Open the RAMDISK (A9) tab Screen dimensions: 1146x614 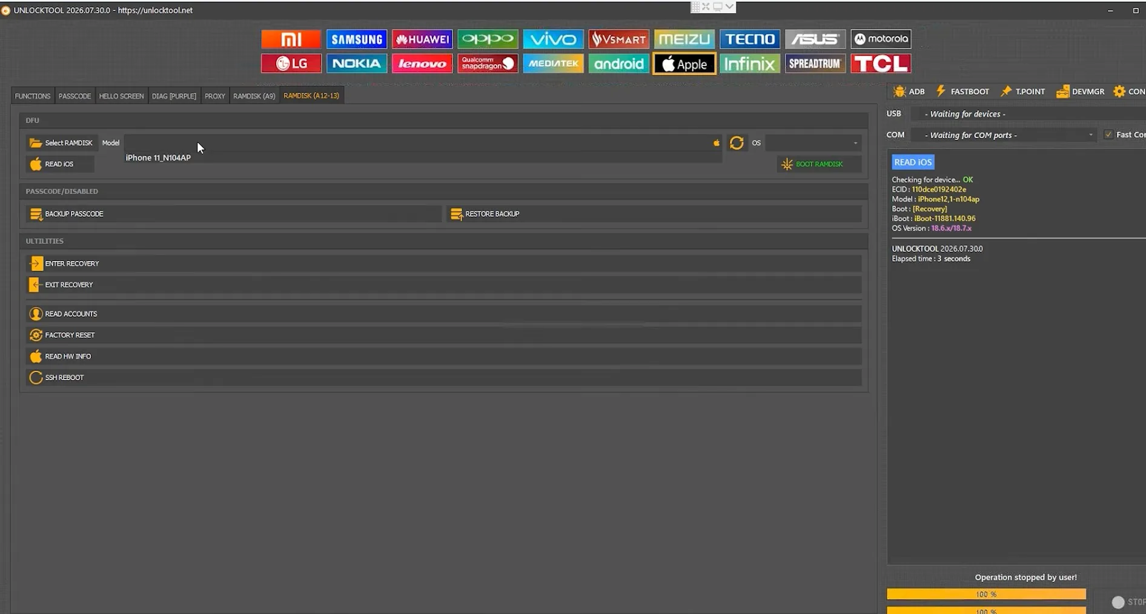coord(254,96)
